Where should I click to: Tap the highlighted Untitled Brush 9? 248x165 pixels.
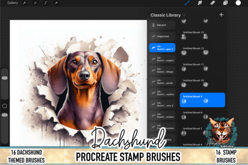[x=202, y=100]
